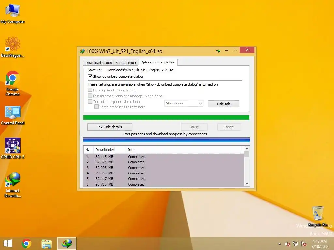Open Action Center flag icon
Image resolution: width=334 pixels, height=250 pixels.
[x=303, y=244]
